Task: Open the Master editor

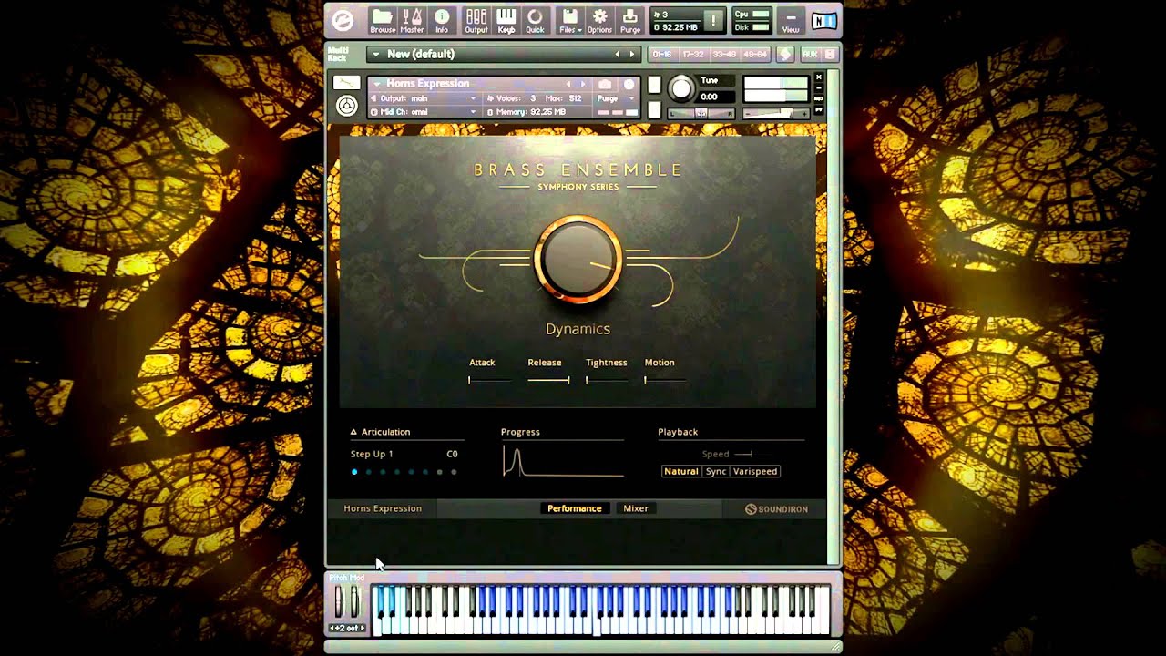Action: (412, 20)
